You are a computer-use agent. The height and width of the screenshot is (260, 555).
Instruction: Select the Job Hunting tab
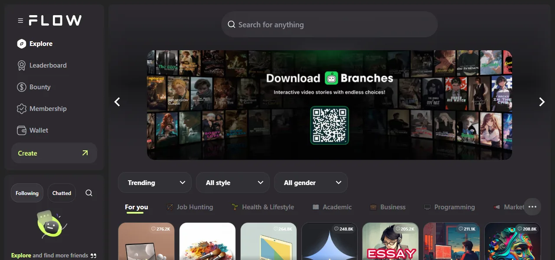pos(189,207)
